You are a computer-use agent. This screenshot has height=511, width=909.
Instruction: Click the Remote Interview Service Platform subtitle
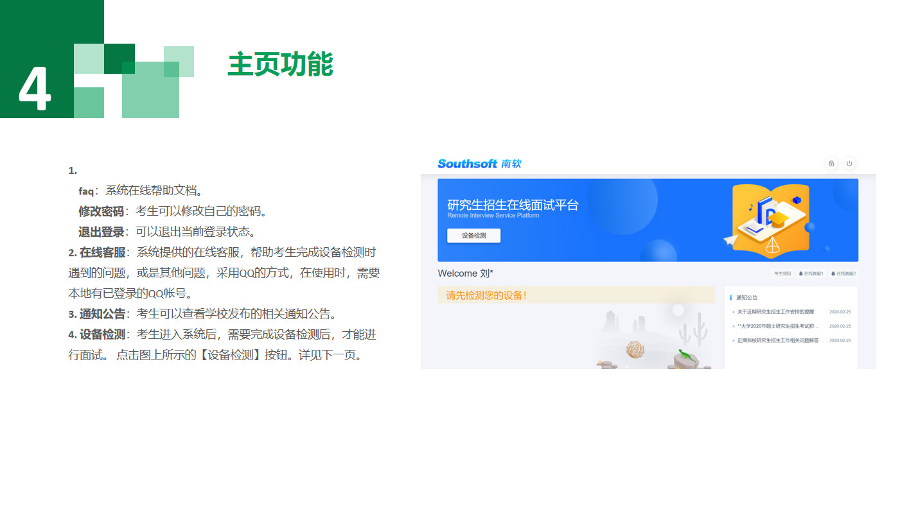tap(493, 216)
